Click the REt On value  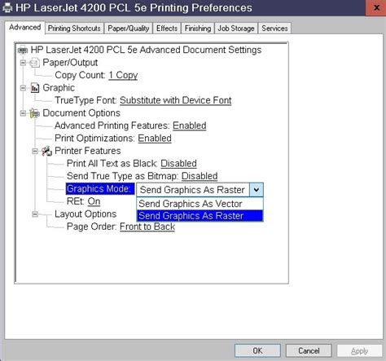94,201
